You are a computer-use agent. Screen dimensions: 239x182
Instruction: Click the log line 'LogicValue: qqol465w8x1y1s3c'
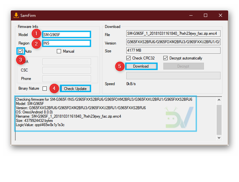pos(40,125)
